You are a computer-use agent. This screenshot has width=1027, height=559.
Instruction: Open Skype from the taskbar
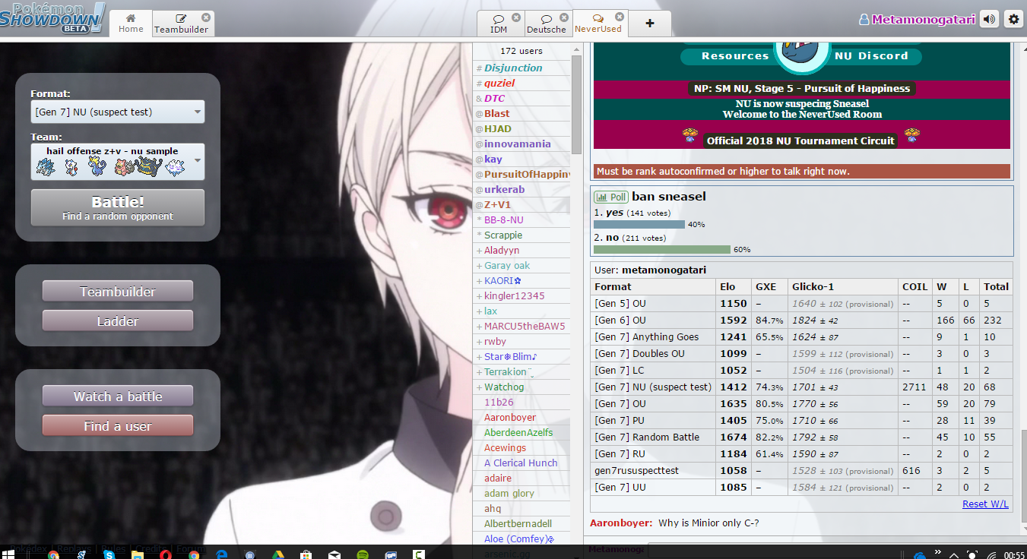pyautogui.click(x=109, y=554)
